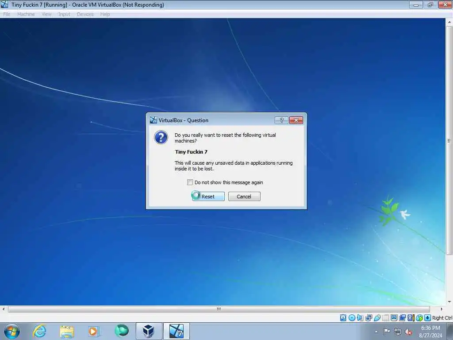Close the VirtualBox Question dialog

(x=296, y=120)
